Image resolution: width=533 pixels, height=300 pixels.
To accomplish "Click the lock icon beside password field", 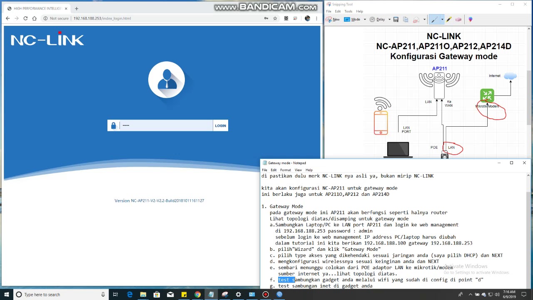I will [x=114, y=125].
